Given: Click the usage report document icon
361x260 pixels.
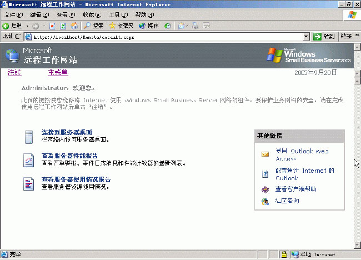Looking at the screenshot, I should coord(28,184).
